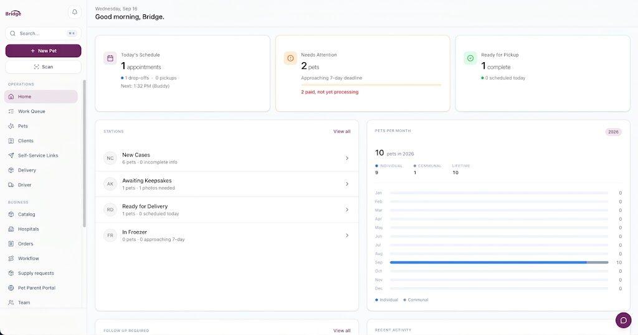Click the FR avatar for In Freezer

[x=110, y=235]
